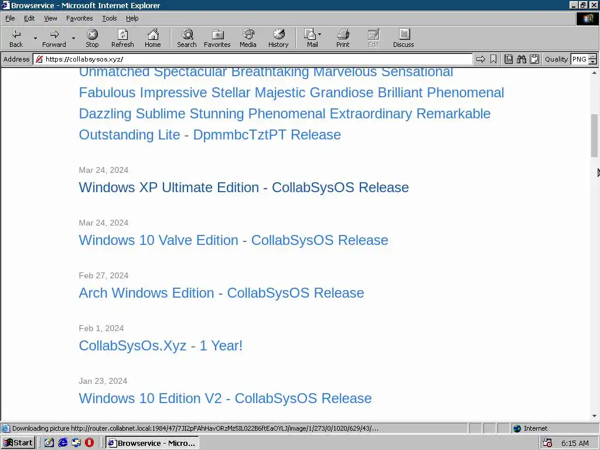Click the Go arrow next to address bar

click(x=480, y=59)
